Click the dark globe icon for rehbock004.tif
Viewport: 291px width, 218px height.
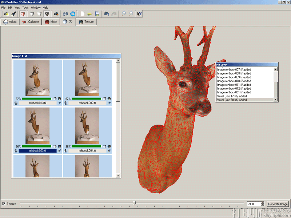tap(109, 146)
